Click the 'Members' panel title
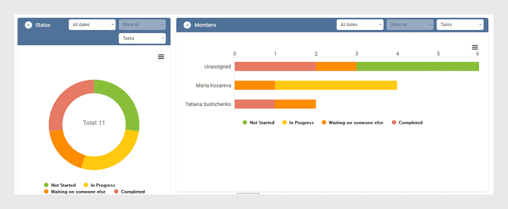 205,25
